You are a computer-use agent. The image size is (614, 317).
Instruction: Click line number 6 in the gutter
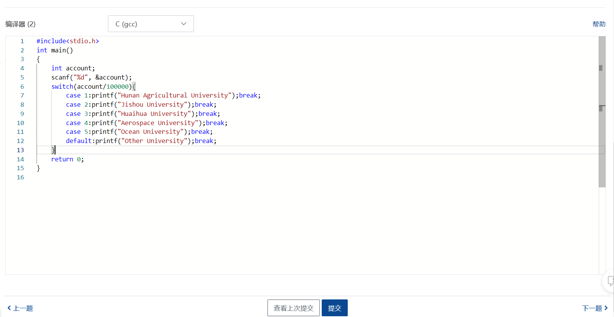pos(22,86)
